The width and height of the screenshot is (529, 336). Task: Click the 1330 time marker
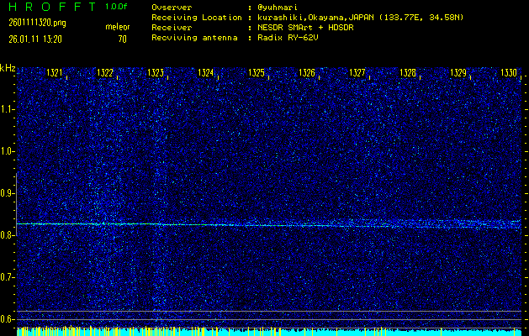coord(509,74)
